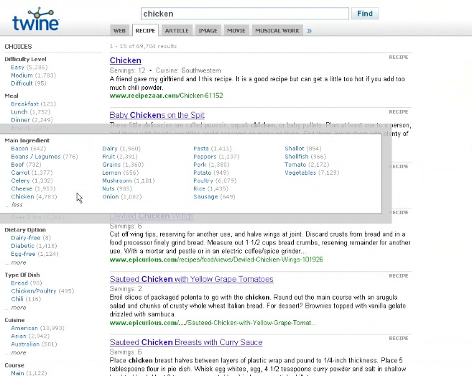The image size is (472, 376).
Task: Select the Musical Work tab
Action: 277,31
